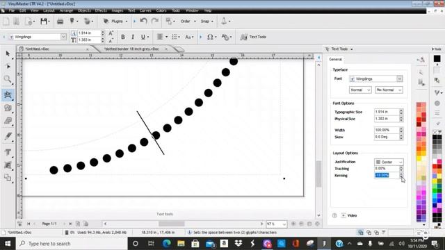The image size is (445, 250).
Task: Click the vertical canvas scroll down arrow
Action: click(318, 215)
